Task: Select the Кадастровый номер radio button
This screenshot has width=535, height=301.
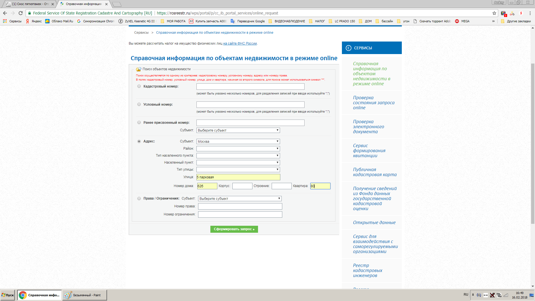Action: [139, 86]
